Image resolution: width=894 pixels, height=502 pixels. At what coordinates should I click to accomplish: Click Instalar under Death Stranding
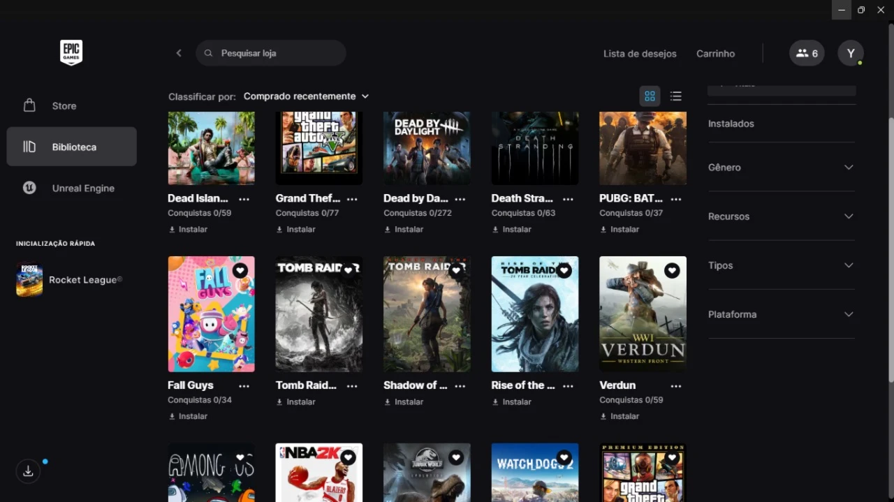pos(511,229)
